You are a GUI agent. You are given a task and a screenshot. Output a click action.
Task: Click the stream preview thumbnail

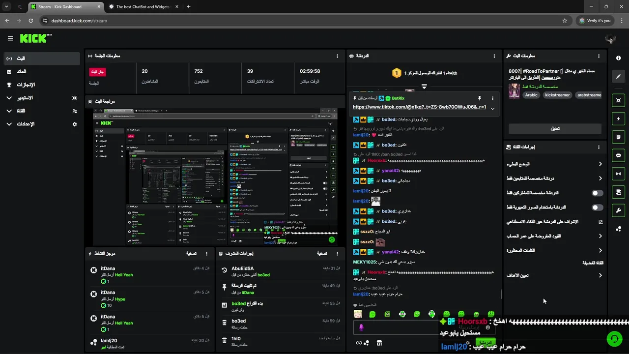pyautogui.click(x=215, y=177)
